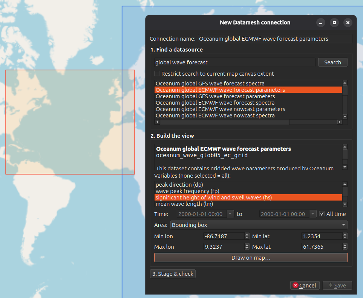Click the '3. Stage & check' button

(173, 274)
